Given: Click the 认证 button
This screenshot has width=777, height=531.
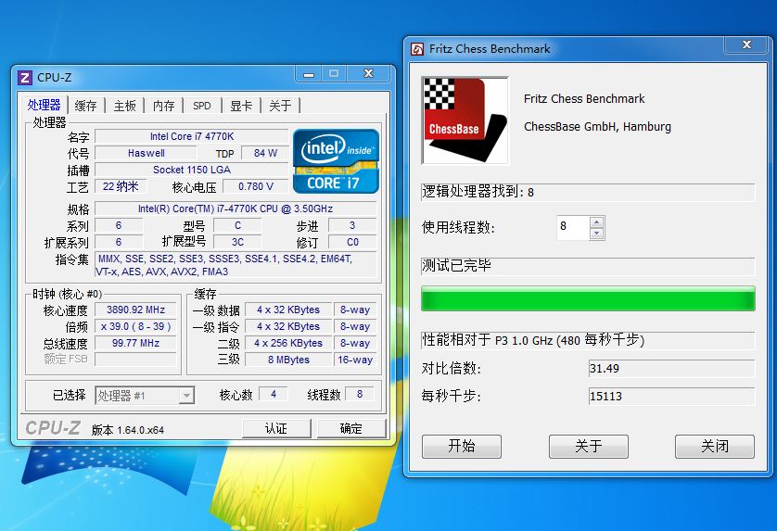Looking at the screenshot, I should click(x=276, y=428).
